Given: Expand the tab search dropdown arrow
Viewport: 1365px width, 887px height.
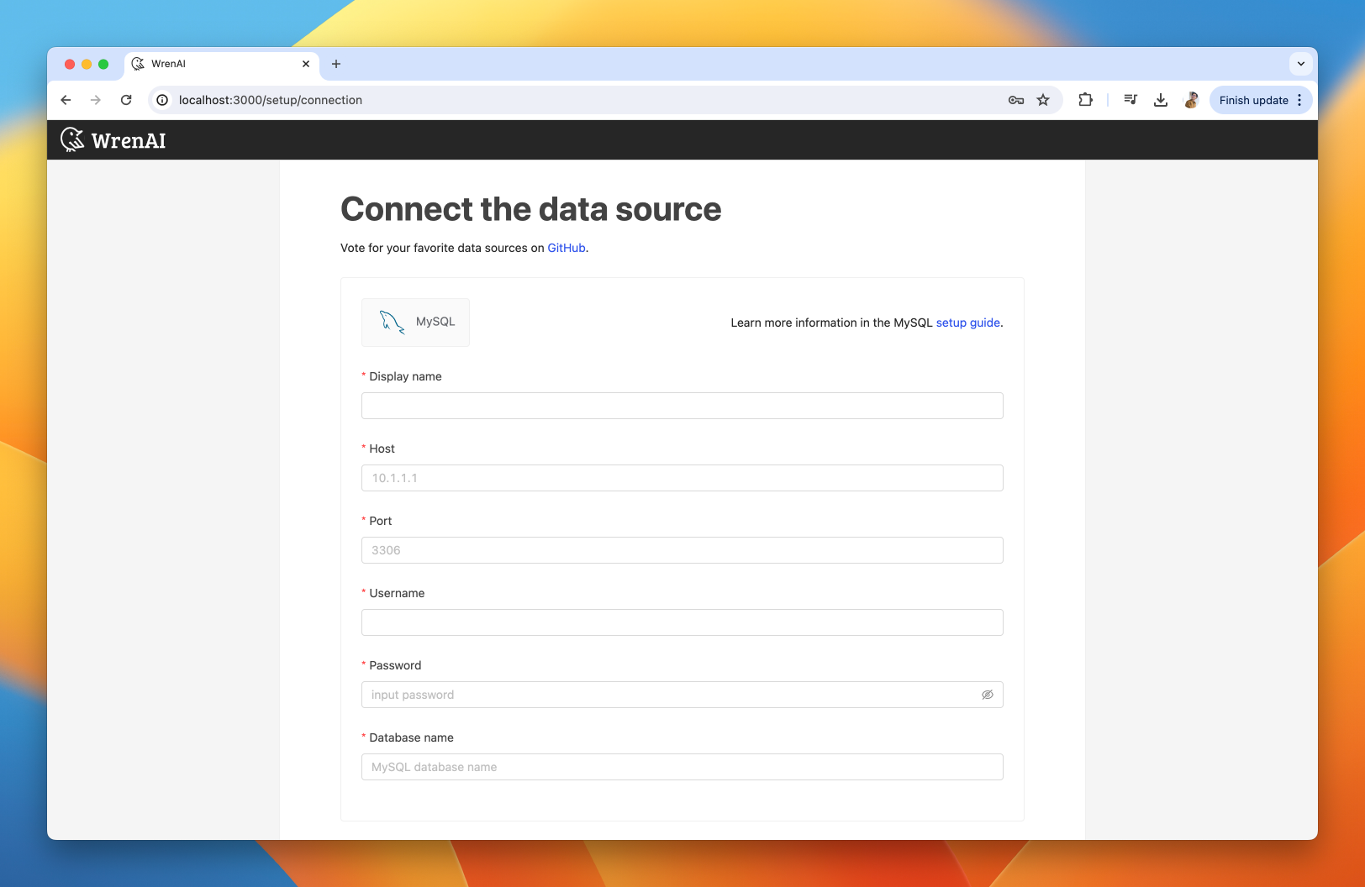Looking at the screenshot, I should click(1301, 64).
